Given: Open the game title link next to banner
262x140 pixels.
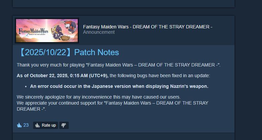Looking at the screenshot, I should [x=148, y=27].
